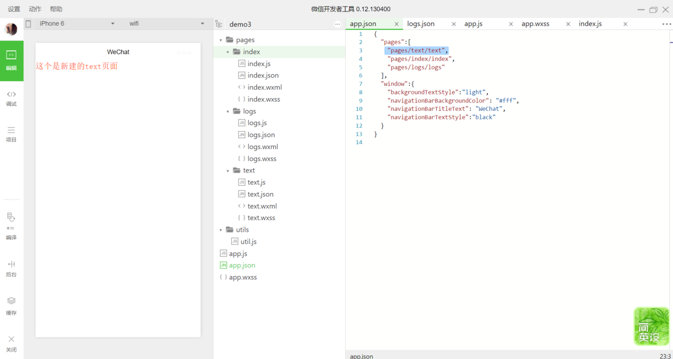Click the red 这个是新建的text页面 text in simulator
673x359 pixels.
tap(77, 66)
